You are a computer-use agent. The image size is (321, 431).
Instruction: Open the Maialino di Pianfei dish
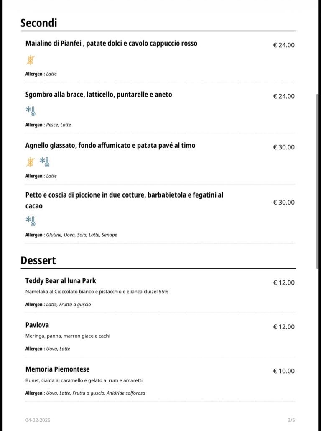[x=111, y=44]
